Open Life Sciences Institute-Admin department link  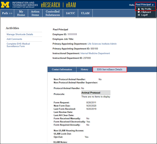(x=102, y=44)
